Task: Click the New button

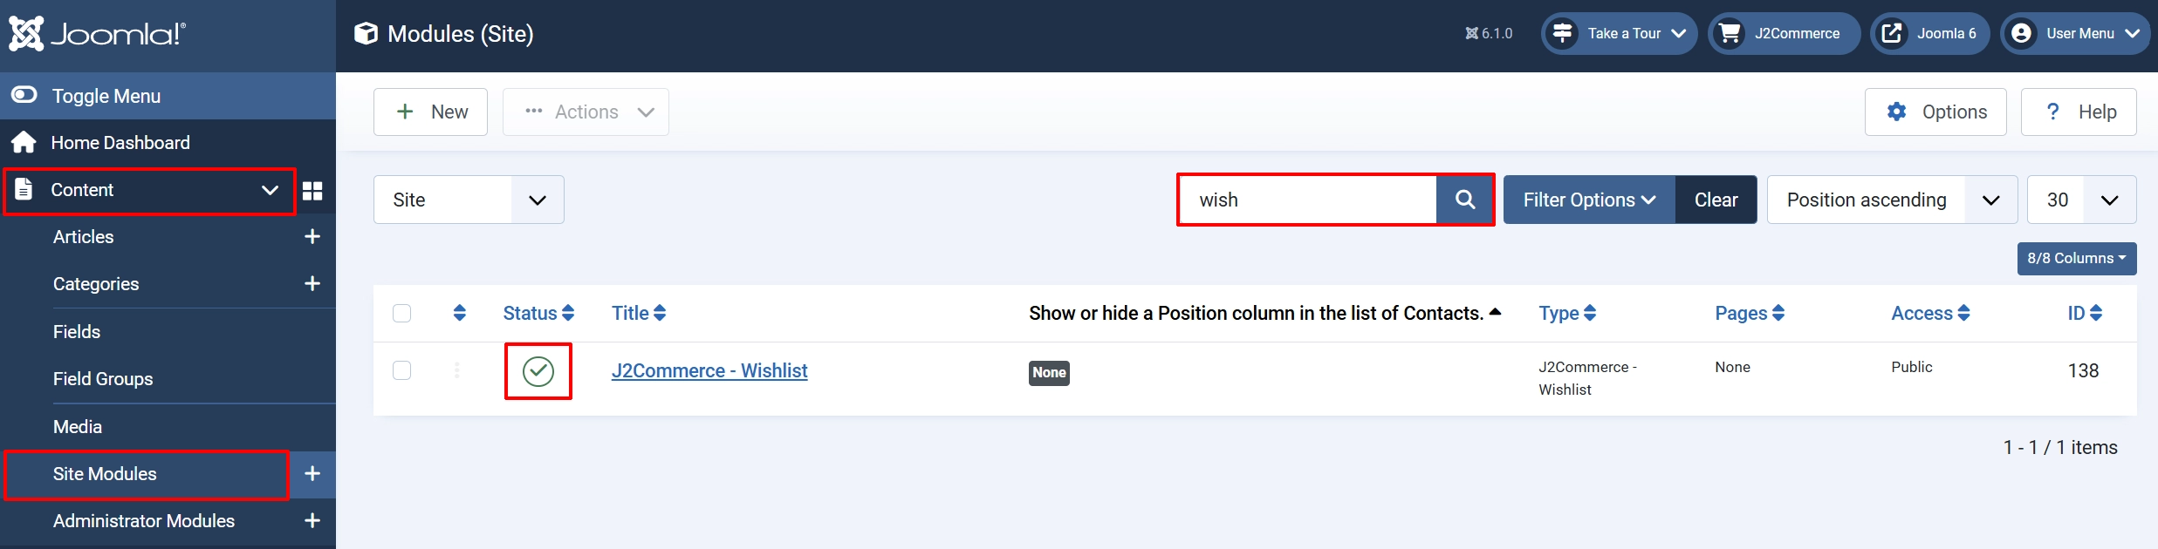Action: click(430, 112)
